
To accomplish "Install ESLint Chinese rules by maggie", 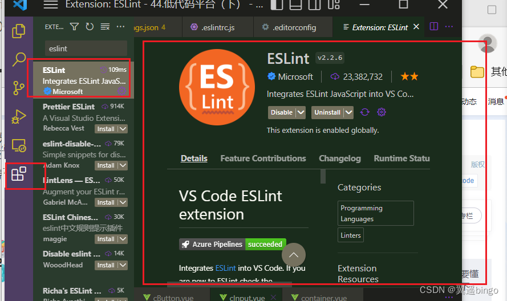I will point(106,239).
